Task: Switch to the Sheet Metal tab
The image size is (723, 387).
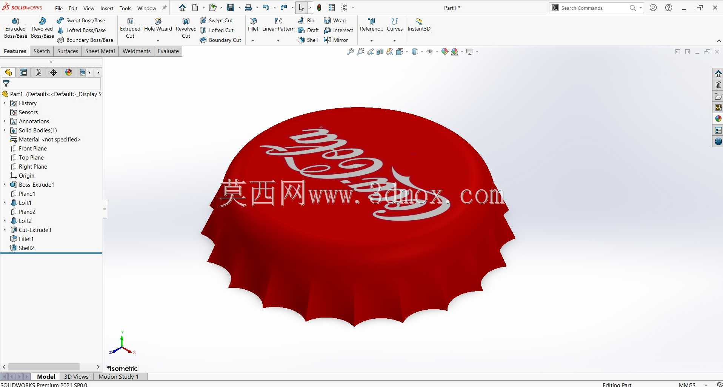Action: coord(100,51)
